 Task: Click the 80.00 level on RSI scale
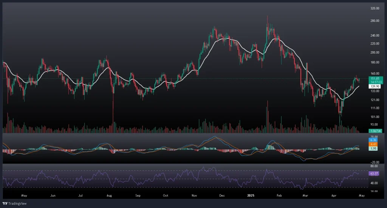coord(375,166)
